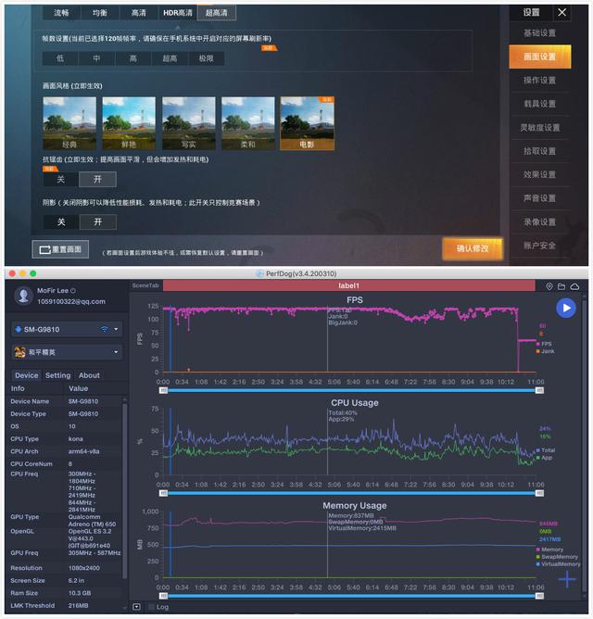Open 灵敏度设置 in settings sidebar
Image resolution: width=593 pixels, height=619 pixels.
click(x=539, y=128)
